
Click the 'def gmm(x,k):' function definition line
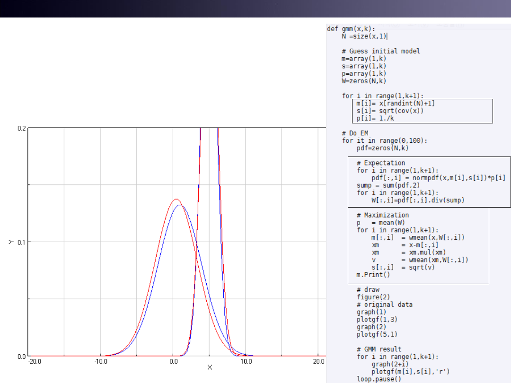[x=351, y=28]
